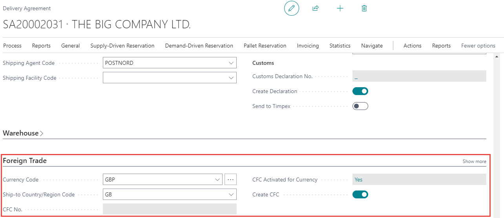
Task: Click the Fewer options button
Action: tap(478, 46)
